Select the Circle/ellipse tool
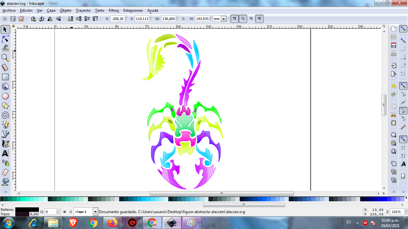This screenshot has width=408, height=229. (x=5, y=96)
